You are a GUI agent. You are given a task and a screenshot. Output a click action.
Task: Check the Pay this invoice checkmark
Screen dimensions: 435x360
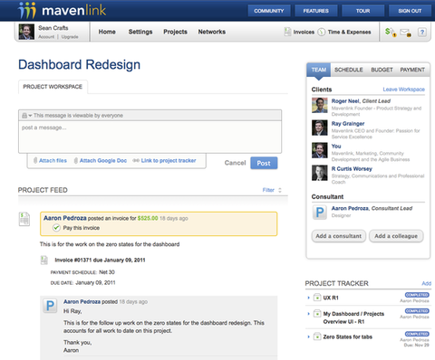[x=56, y=228]
